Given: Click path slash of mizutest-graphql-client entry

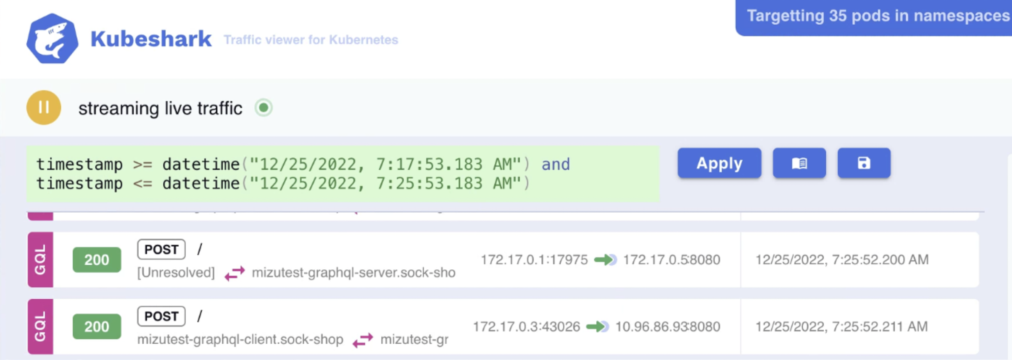Looking at the screenshot, I should (200, 316).
